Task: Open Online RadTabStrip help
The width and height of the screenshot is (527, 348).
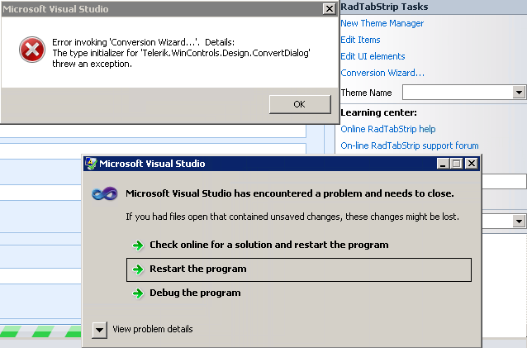Action: 388,129
